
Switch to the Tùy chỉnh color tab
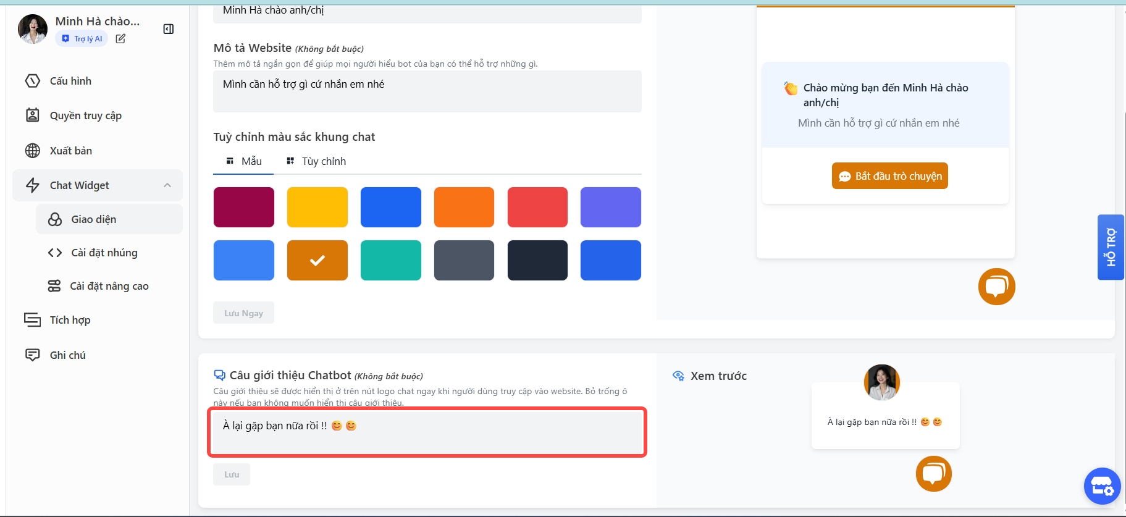click(316, 161)
